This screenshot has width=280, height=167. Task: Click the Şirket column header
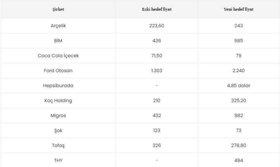[x=57, y=9]
